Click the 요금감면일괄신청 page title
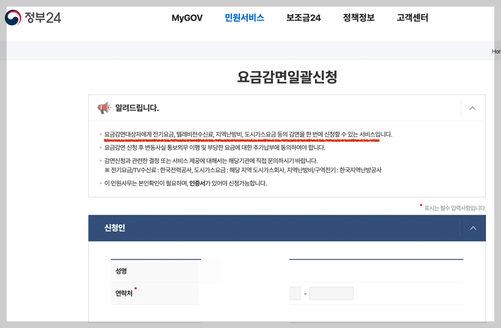 pos(287,77)
